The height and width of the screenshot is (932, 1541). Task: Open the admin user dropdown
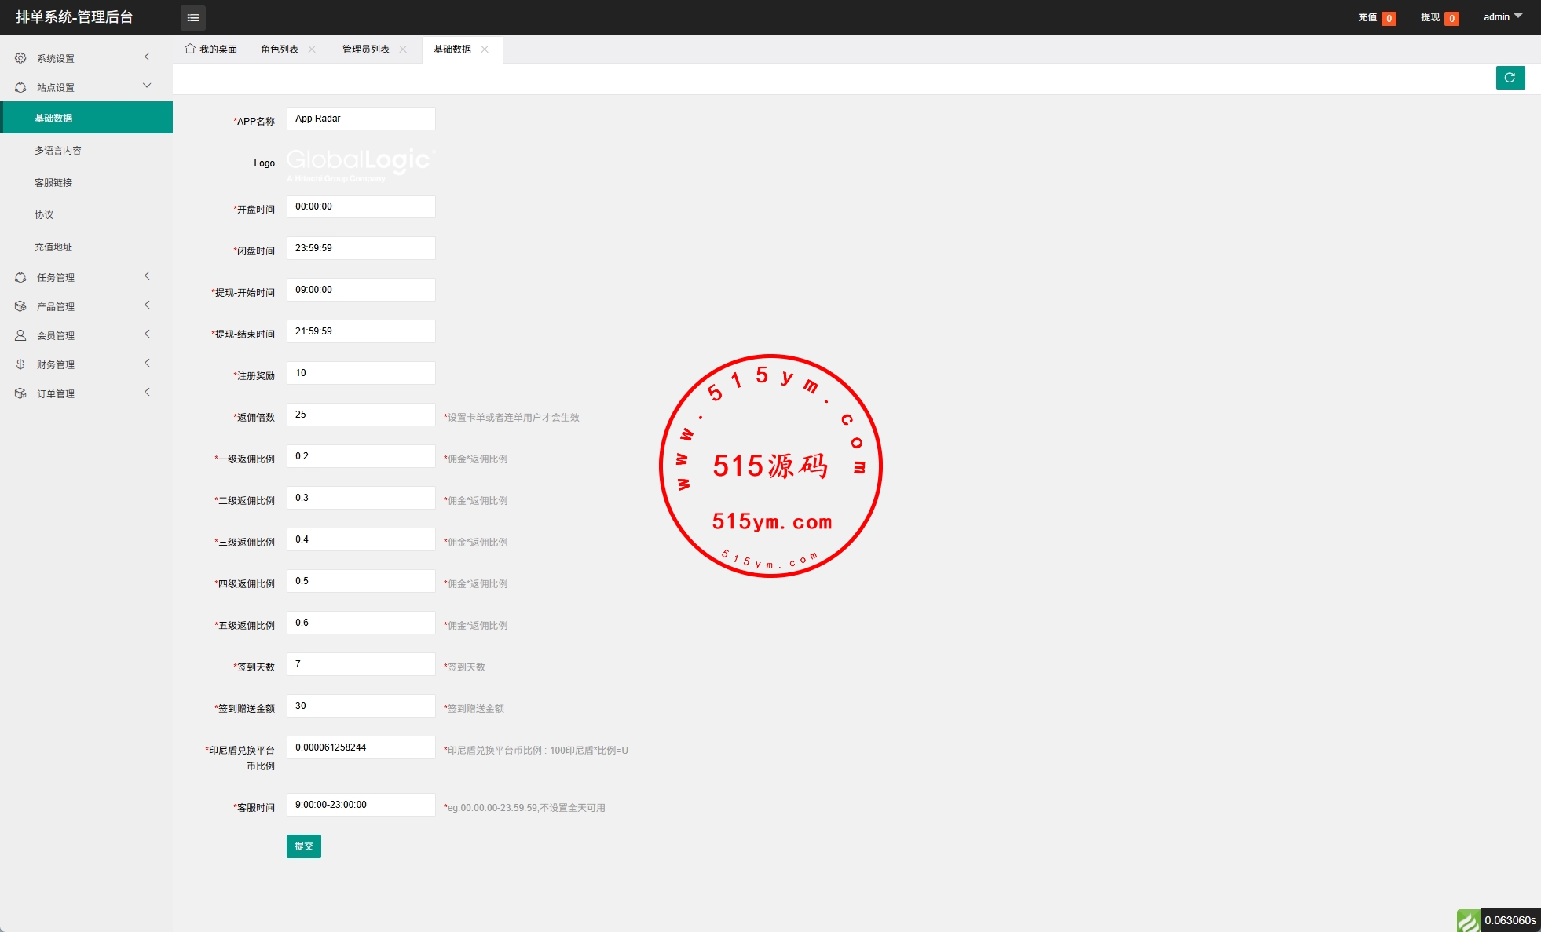[1502, 17]
